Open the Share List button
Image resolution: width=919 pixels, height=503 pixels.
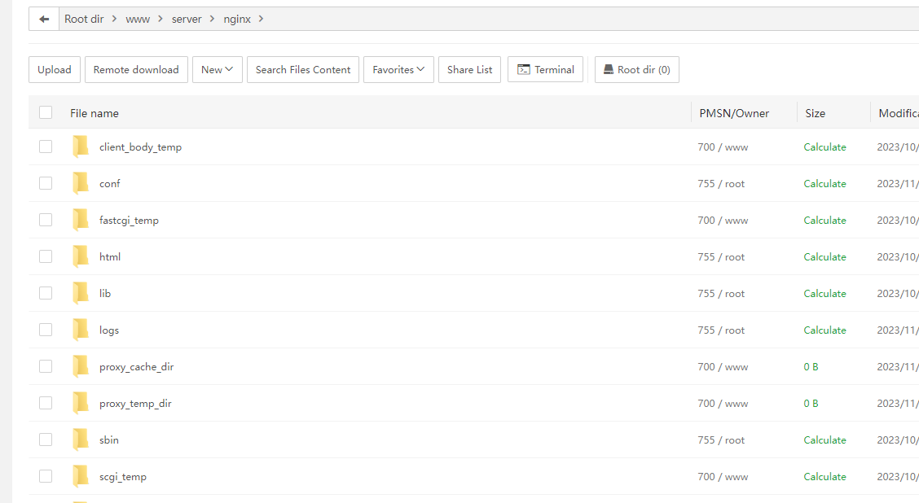tap(469, 70)
